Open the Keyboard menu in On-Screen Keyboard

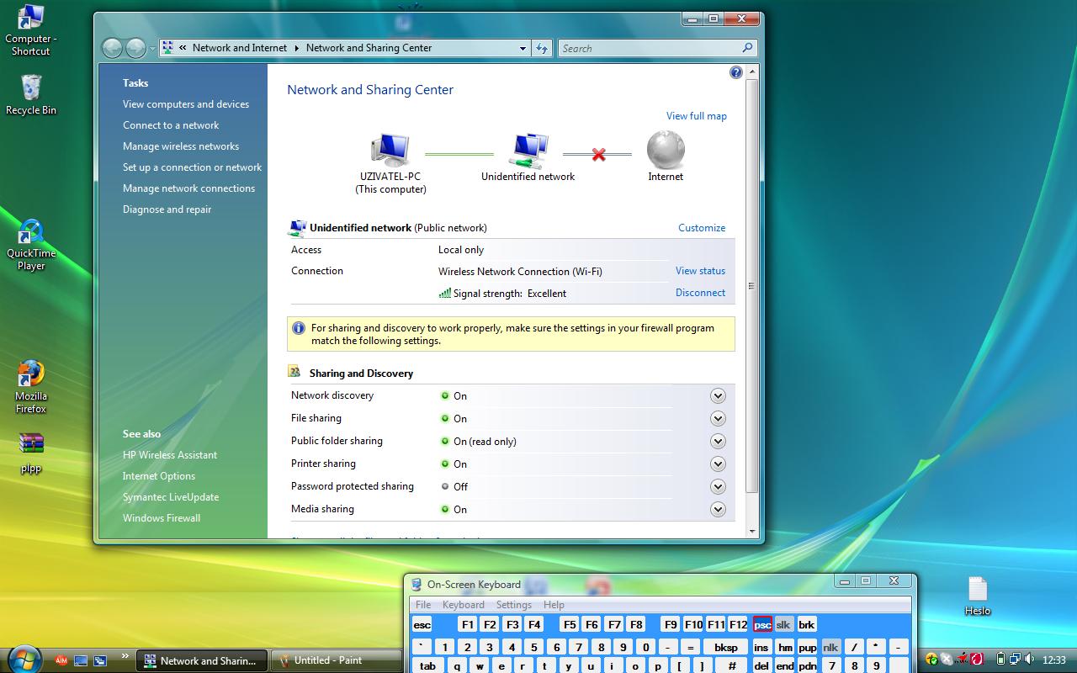point(464,605)
